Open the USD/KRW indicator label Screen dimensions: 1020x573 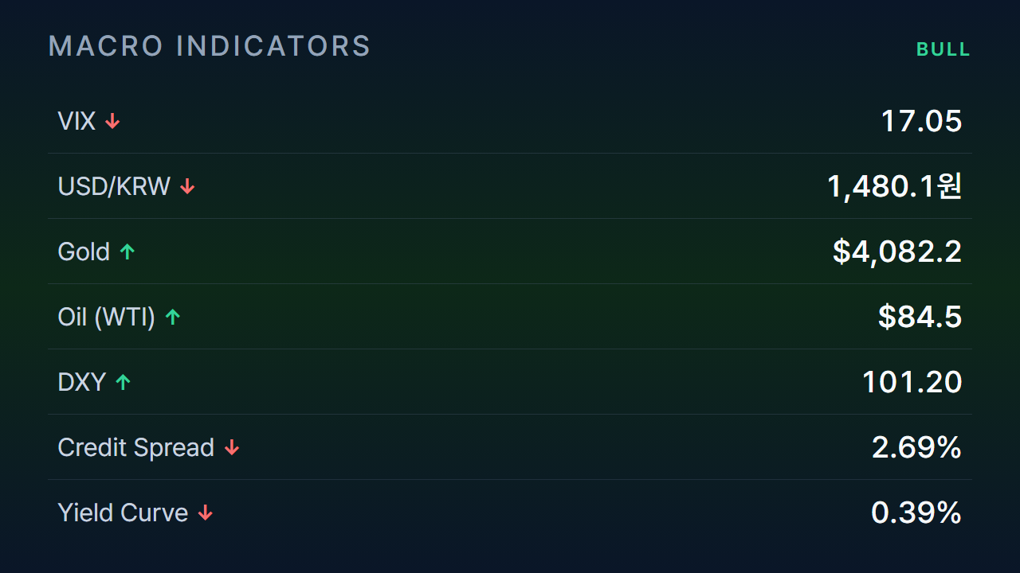click(114, 186)
